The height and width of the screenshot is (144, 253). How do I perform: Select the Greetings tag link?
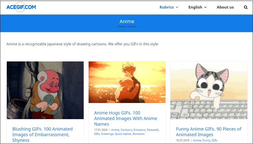point(107,134)
